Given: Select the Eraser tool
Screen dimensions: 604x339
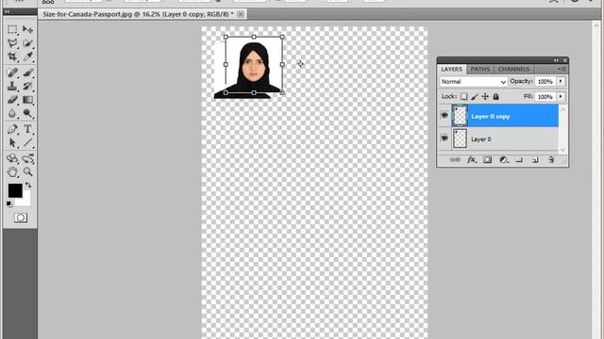Looking at the screenshot, I should [x=12, y=100].
